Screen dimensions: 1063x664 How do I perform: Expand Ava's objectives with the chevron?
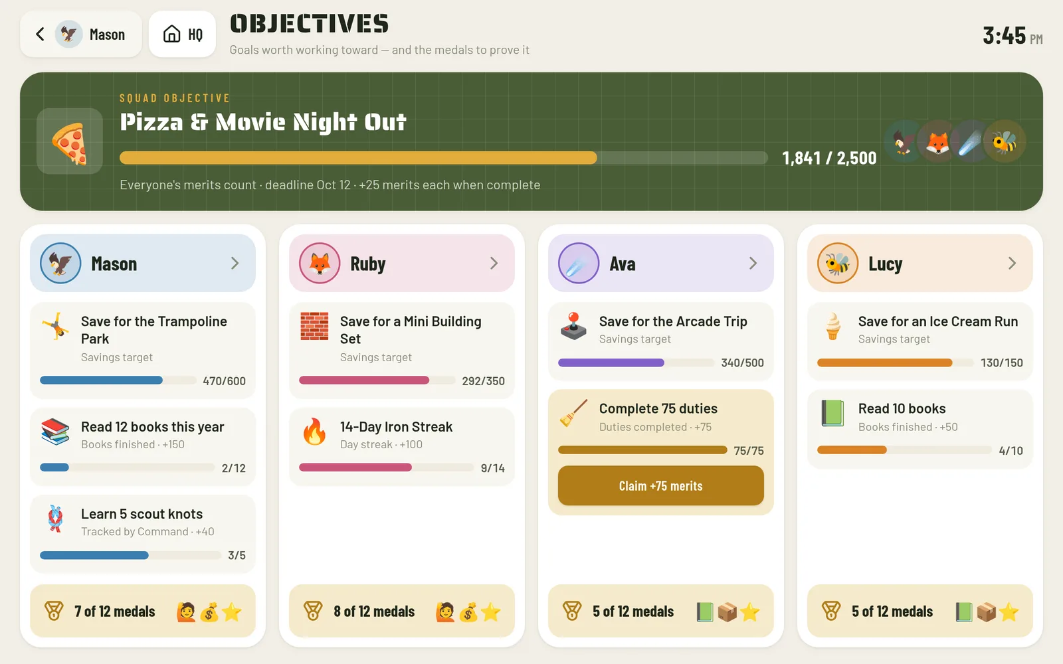[753, 264]
